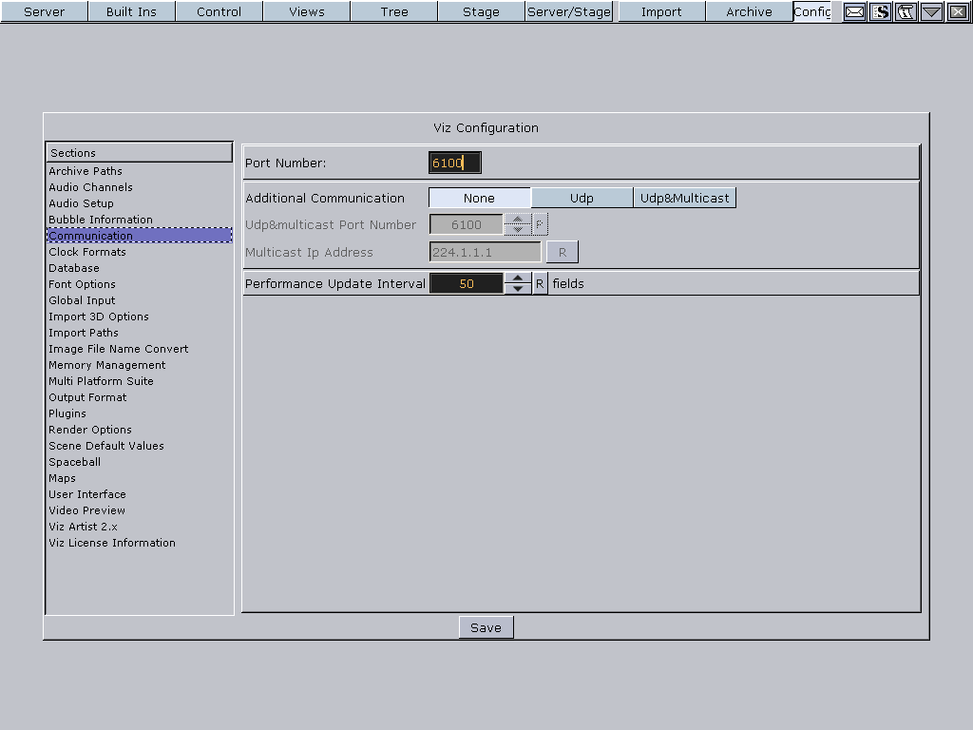Screen dimensions: 973x730
Task: Click the Performance Update Interval value field
Action: (x=466, y=283)
